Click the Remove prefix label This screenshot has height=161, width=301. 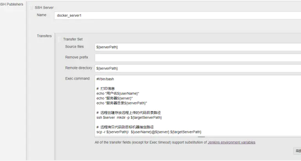(x=77, y=57)
